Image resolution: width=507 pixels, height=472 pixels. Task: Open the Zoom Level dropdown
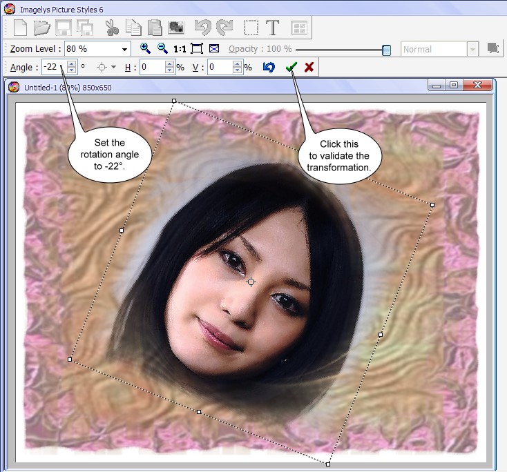(x=124, y=50)
